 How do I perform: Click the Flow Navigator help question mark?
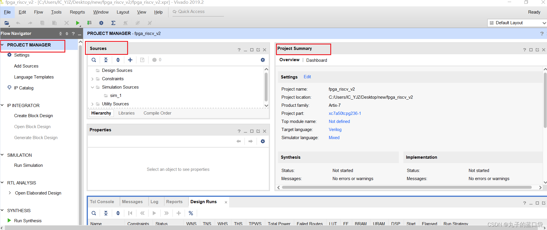[x=73, y=33]
